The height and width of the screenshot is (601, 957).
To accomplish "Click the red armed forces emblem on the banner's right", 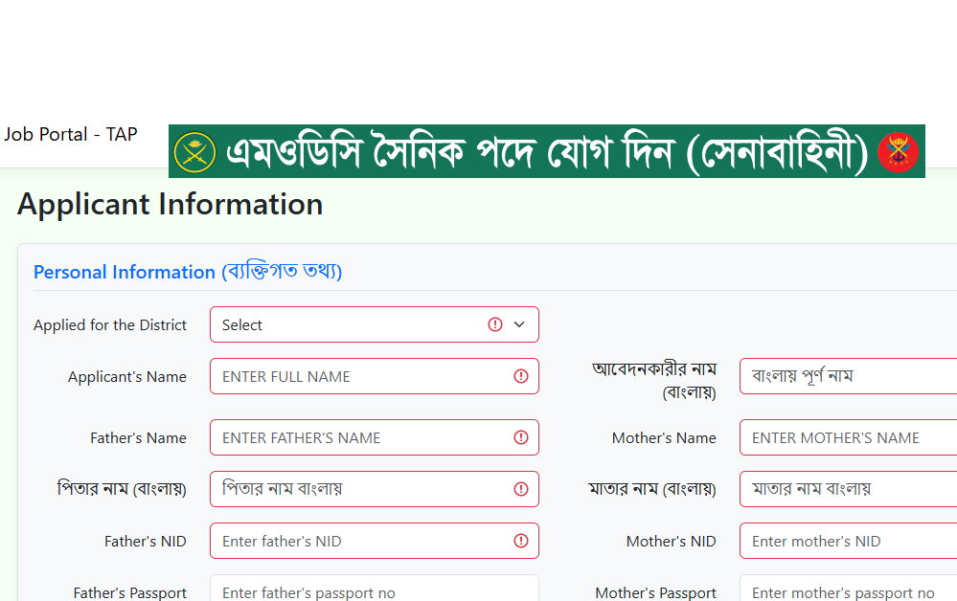I will point(898,152).
